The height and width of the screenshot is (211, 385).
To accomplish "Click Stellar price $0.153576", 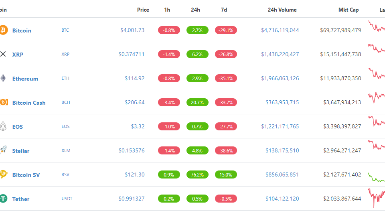I will 132,150.
